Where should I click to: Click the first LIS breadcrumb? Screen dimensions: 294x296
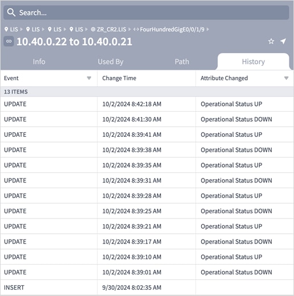(x=11, y=30)
